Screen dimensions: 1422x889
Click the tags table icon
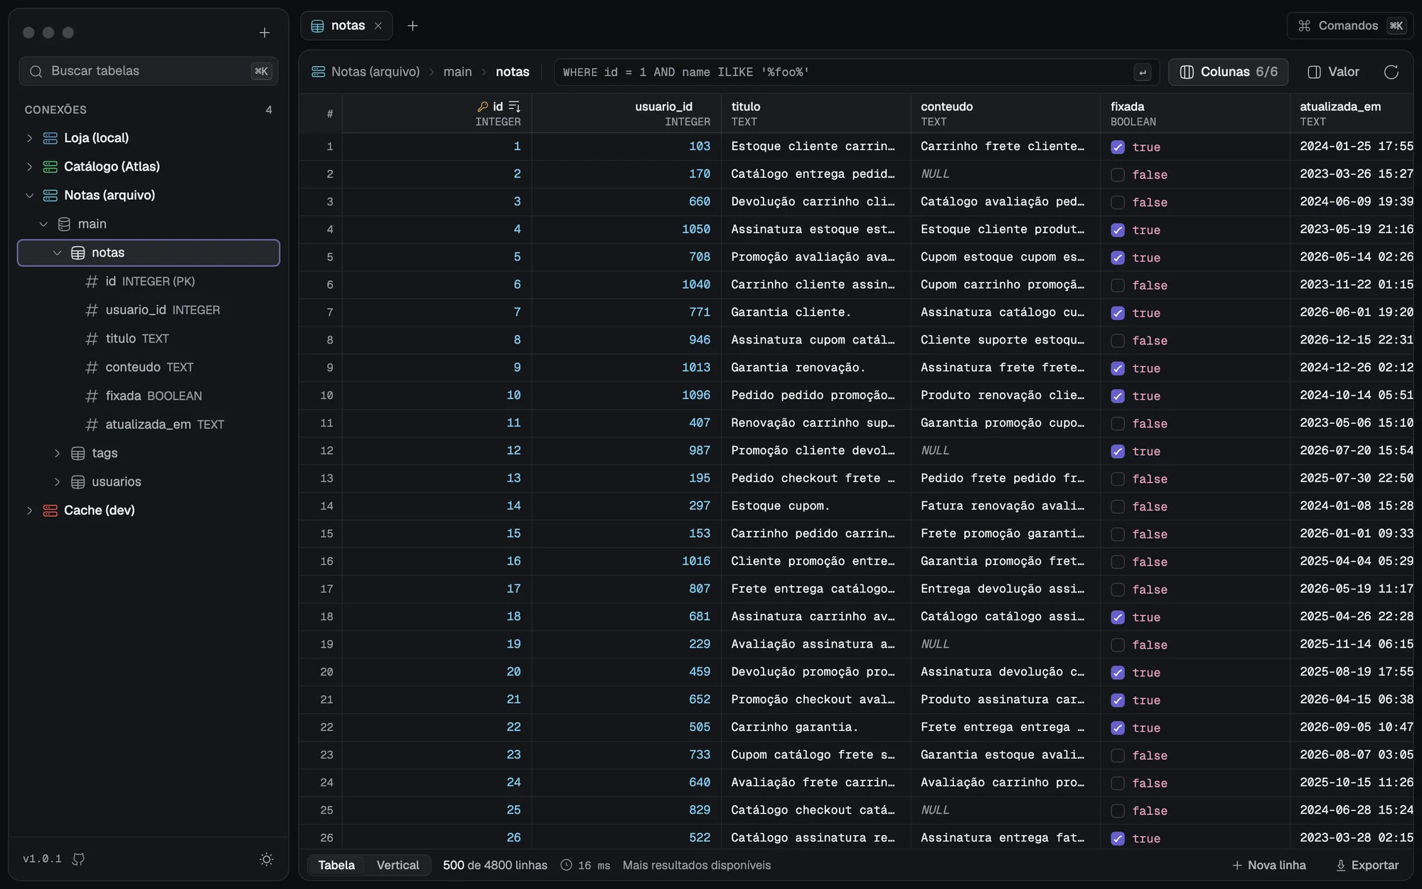(x=78, y=453)
